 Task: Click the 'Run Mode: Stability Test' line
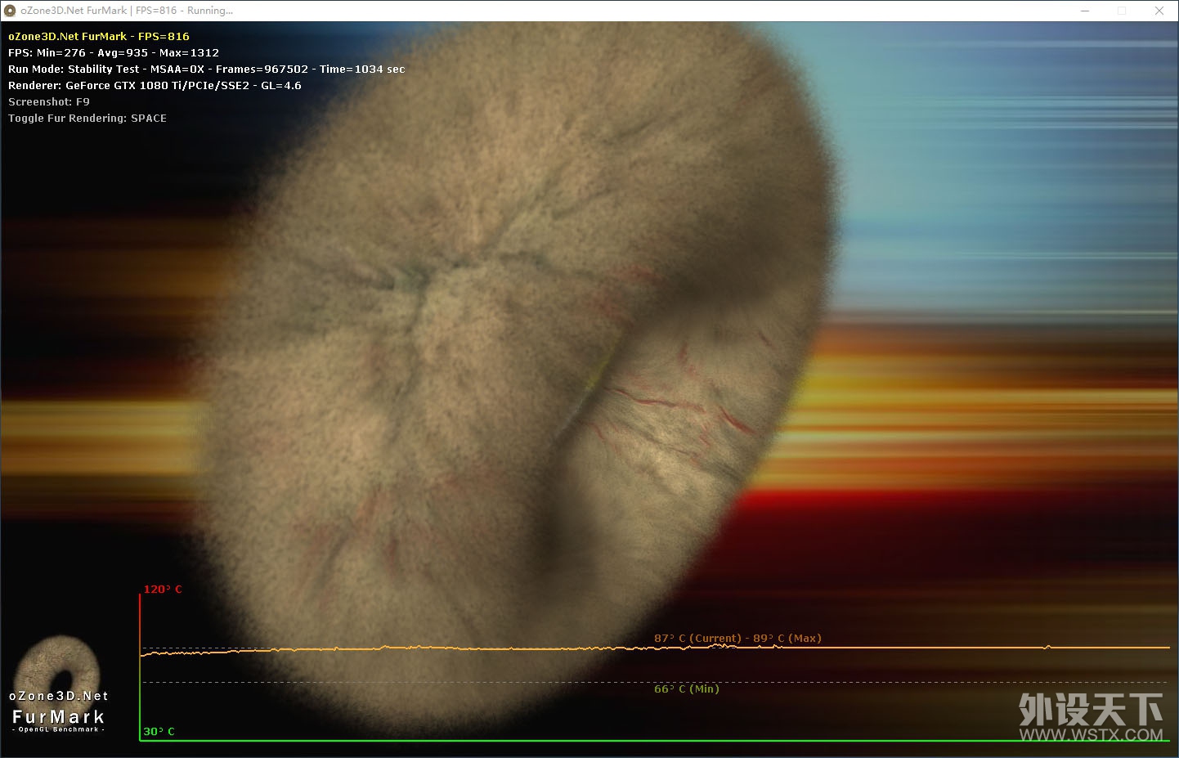pyautogui.click(x=207, y=69)
